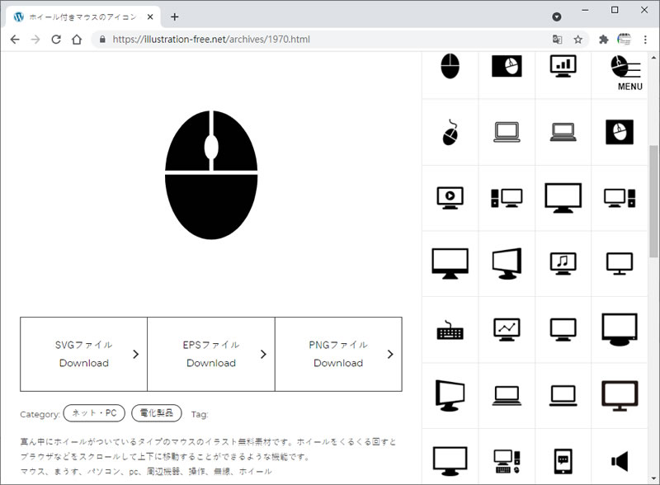Open the desktop PC with keyboard set icon
660x485 pixels.
tap(507, 461)
